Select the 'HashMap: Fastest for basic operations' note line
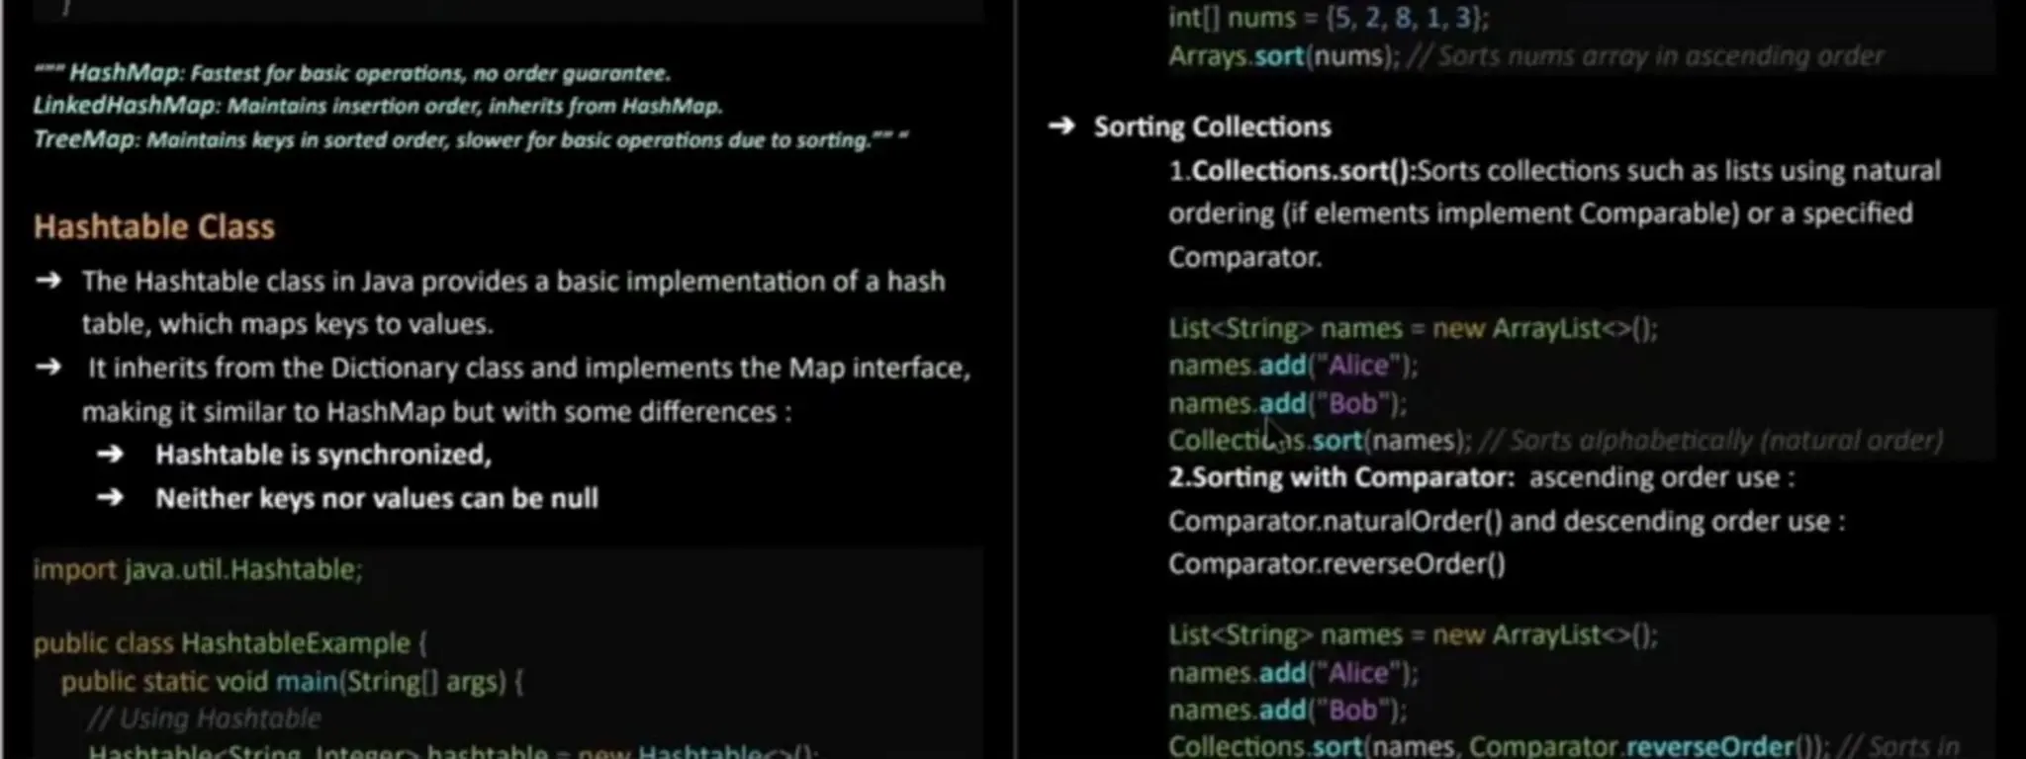 coord(352,73)
